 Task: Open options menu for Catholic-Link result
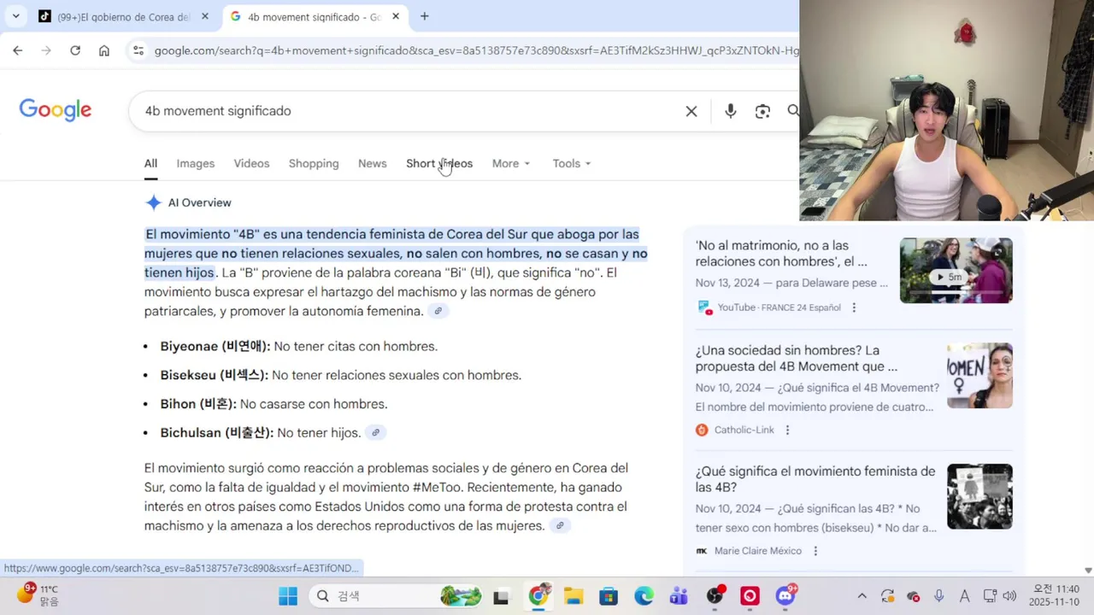click(787, 430)
